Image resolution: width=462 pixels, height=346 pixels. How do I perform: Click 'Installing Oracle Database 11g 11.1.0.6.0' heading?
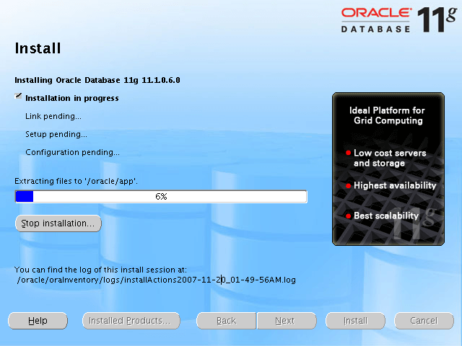(x=97, y=80)
